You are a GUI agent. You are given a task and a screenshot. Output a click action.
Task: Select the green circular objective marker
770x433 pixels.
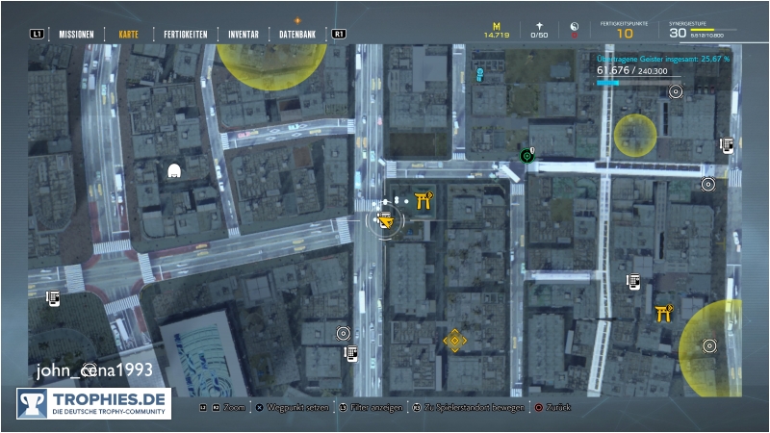[x=526, y=155]
